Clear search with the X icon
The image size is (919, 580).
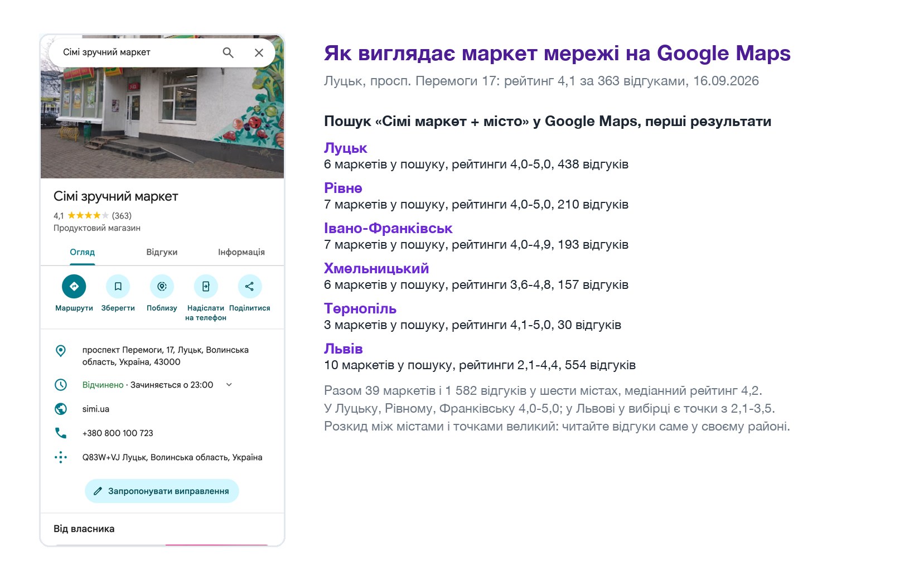click(259, 52)
